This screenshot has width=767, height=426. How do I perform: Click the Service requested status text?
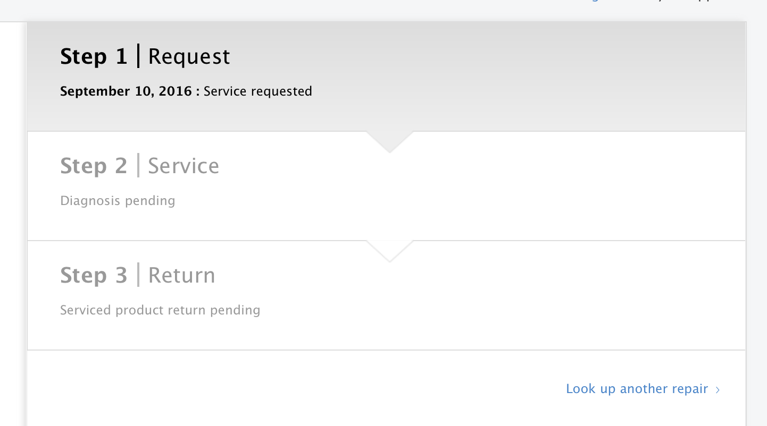pyautogui.click(x=257, y=91)
